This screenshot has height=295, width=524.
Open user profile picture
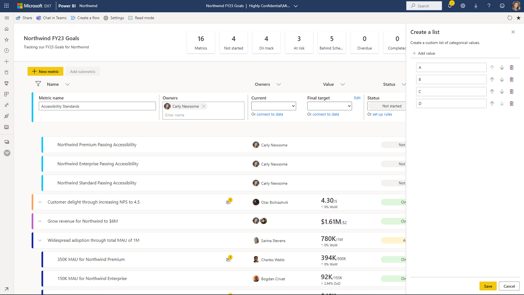(x=516, y=6)
